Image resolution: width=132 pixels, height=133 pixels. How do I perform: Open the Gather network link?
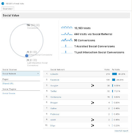53,108
